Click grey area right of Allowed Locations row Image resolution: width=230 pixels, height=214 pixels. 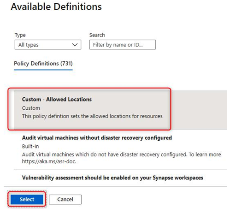pyautogui.click(x=199, y=110)
